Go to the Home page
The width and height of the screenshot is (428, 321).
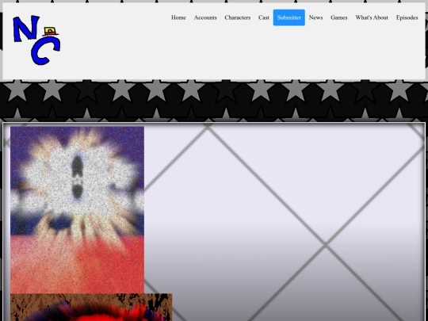[x=178, y=17]
